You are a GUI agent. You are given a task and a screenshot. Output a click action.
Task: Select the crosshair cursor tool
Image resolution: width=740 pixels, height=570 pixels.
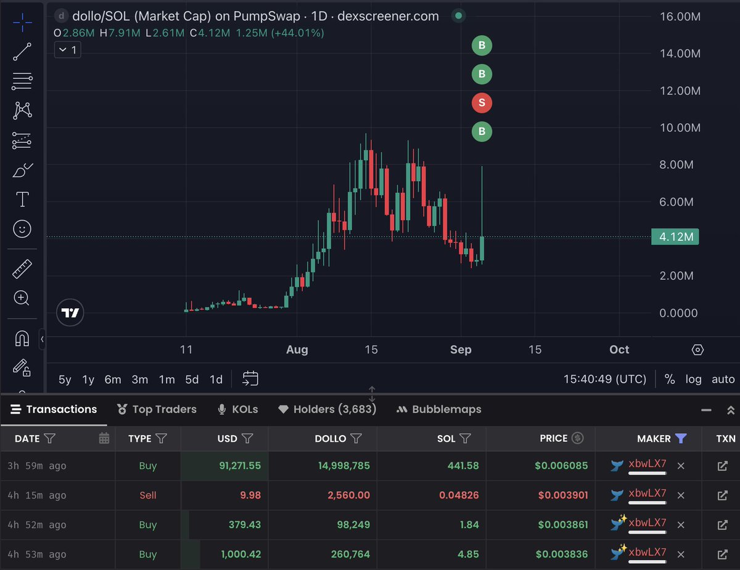[x=22, y=24]
